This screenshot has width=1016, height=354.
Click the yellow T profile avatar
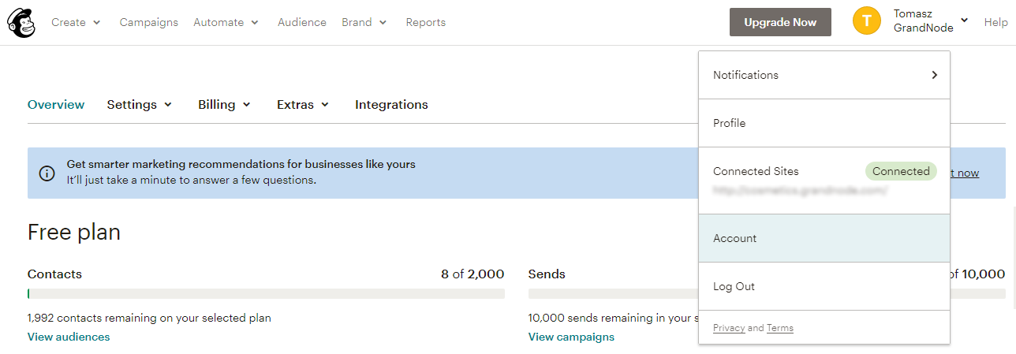coord(867,21)
